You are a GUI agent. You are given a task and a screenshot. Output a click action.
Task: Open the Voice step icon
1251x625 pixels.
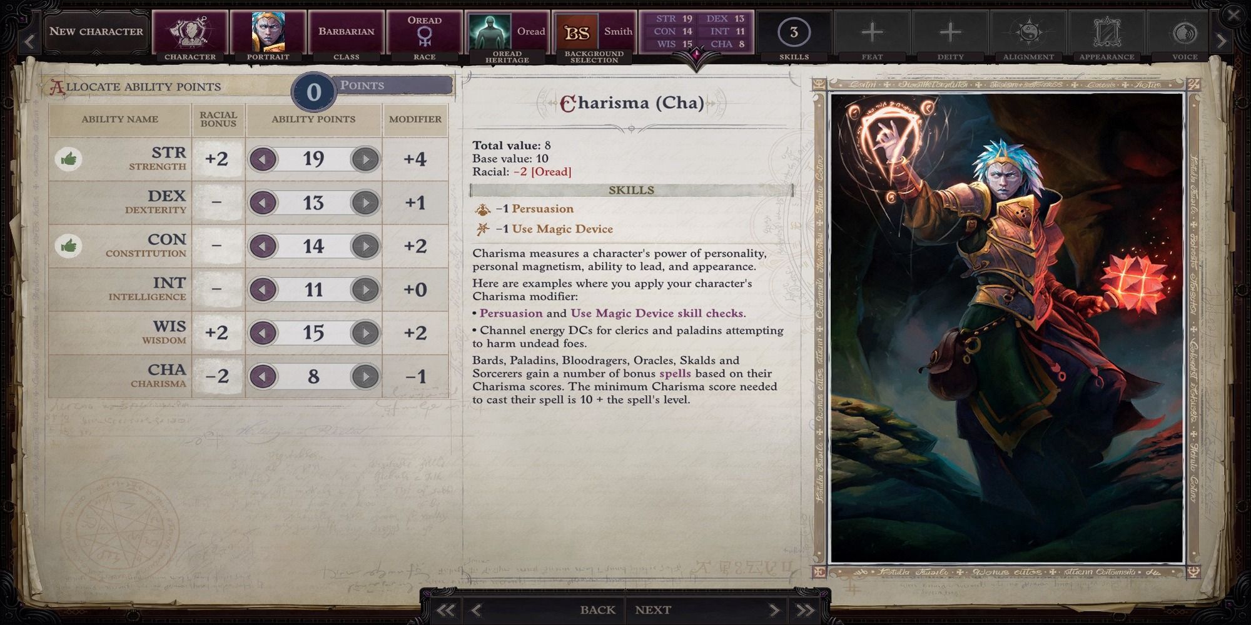point(1184,32)
